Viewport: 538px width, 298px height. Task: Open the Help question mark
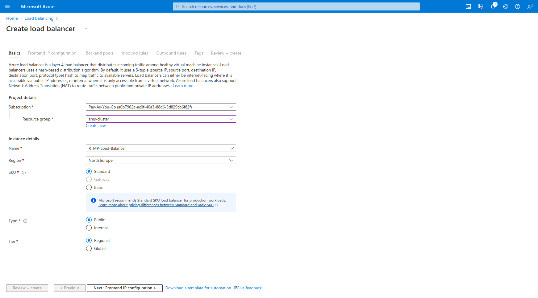pos(518,6)
